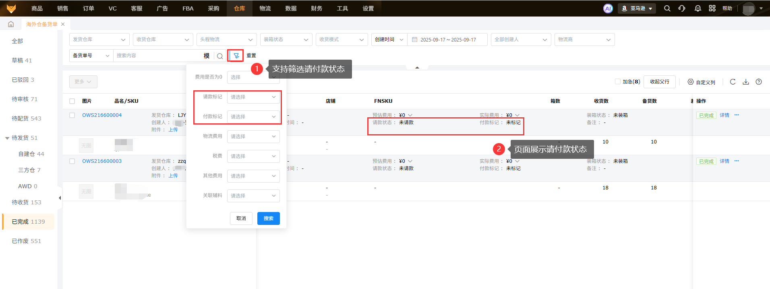
Task: Collapse the filter area arrow
Action: point(417,68)
